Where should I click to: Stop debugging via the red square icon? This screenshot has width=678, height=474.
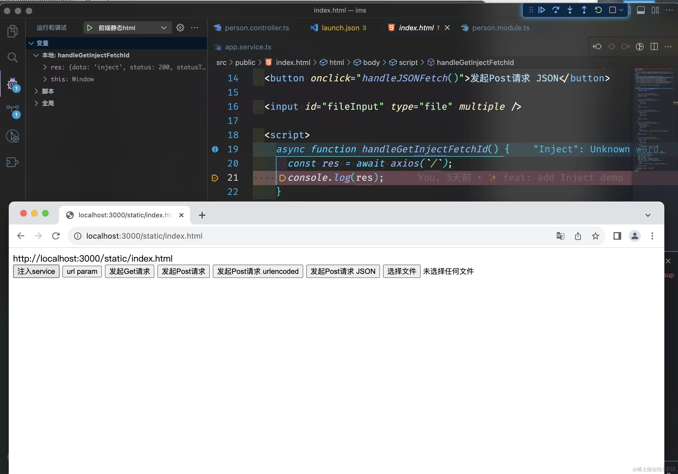tap(612, 10)
